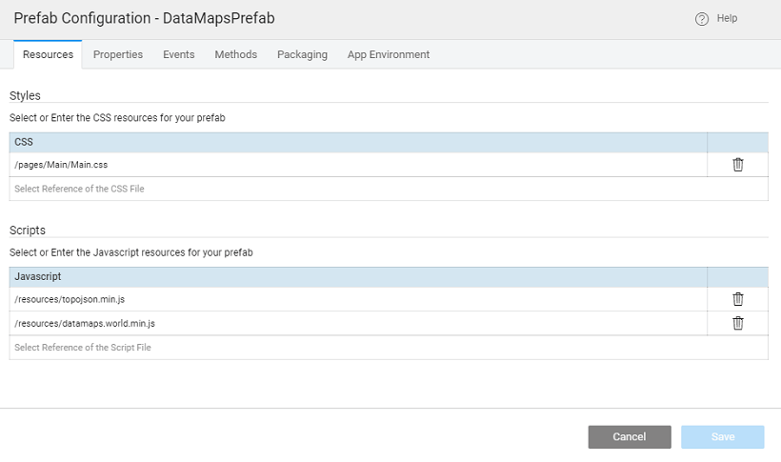This screenshot has width=781, height=462.
Task: Click the /resources/topojson.min.js entry text
Action: coord(70,299)
